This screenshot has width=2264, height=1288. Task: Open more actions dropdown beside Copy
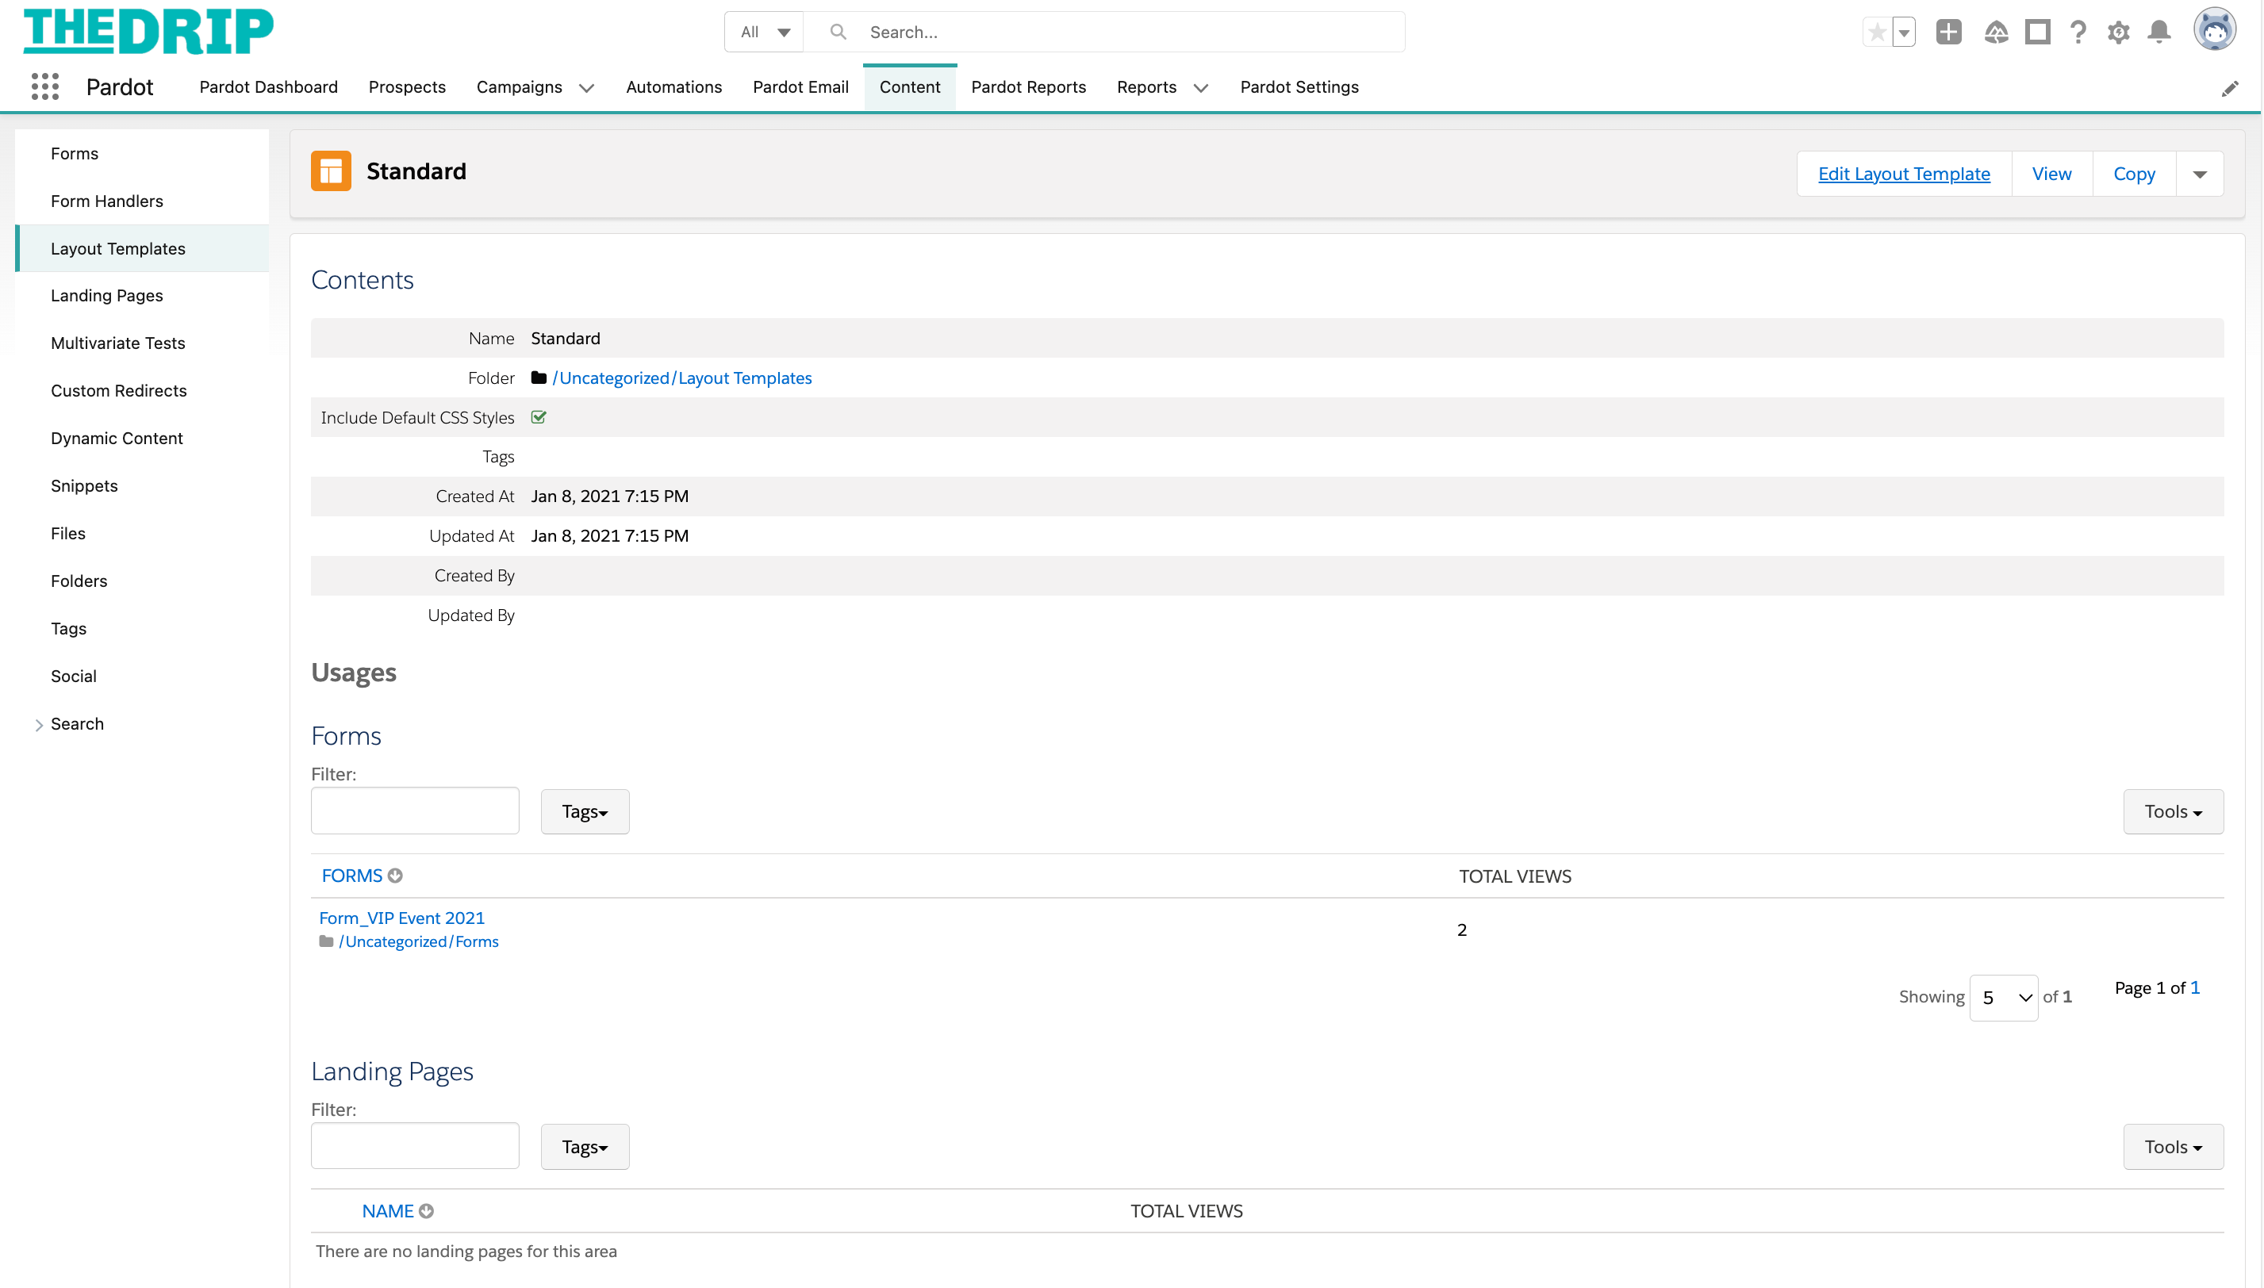(2200, 174)
